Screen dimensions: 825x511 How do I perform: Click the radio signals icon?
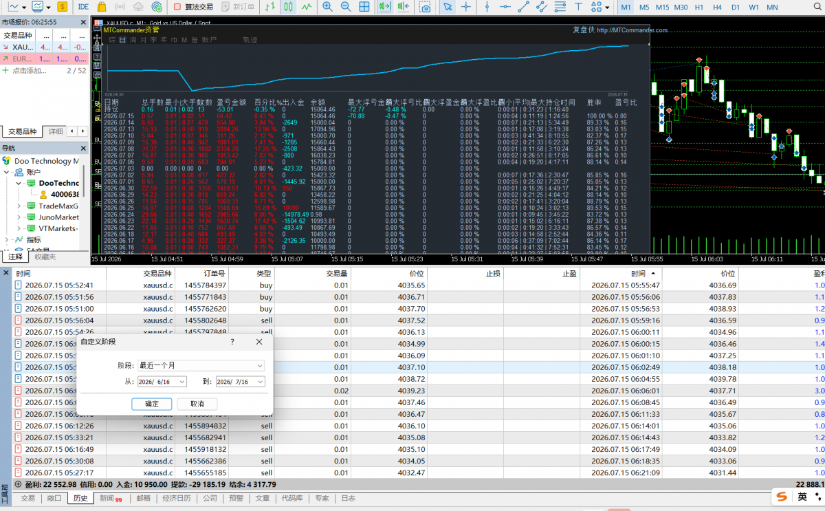click(x=120, y=7)
